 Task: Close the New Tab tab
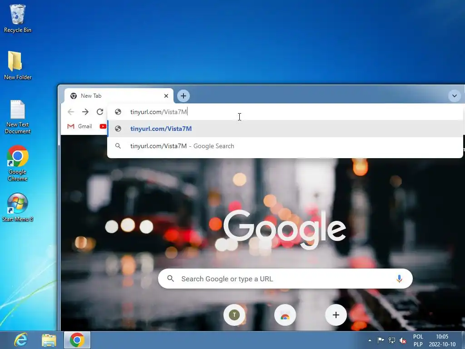tap(166, 96)
